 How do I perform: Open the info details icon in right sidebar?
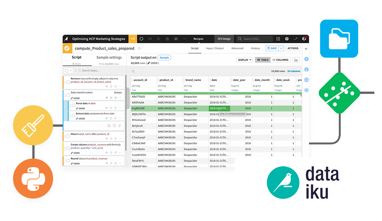coord(306,69)
